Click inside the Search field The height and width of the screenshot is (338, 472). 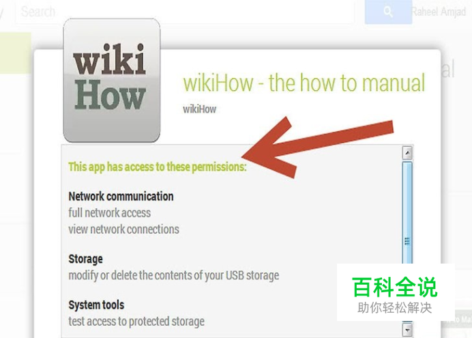tap(185, 12)
